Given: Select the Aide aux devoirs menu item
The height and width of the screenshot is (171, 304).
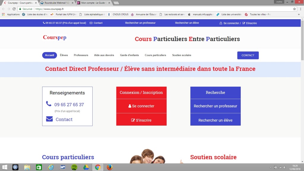Looking at the screenshot, I should 104,55.
